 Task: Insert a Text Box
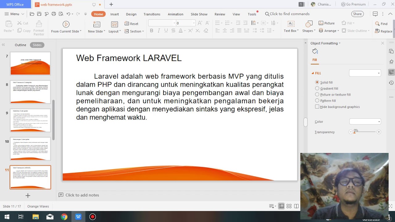click(291, 27)
